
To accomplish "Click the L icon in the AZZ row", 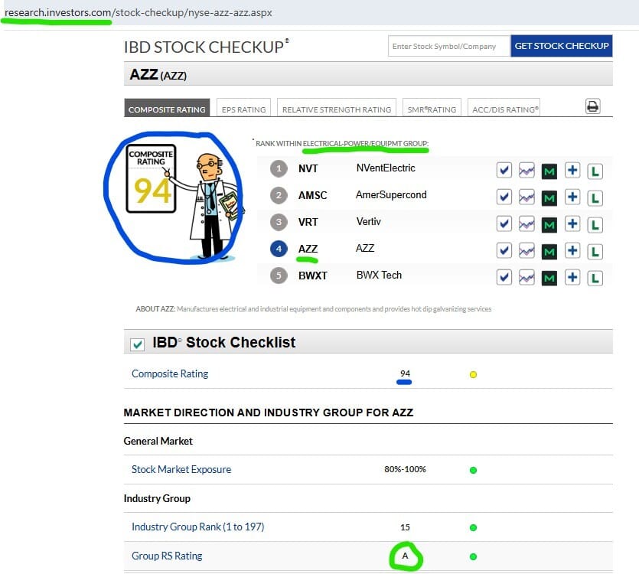I will coord(595,252).
